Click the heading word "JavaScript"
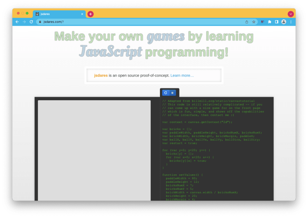 (110, 52)
